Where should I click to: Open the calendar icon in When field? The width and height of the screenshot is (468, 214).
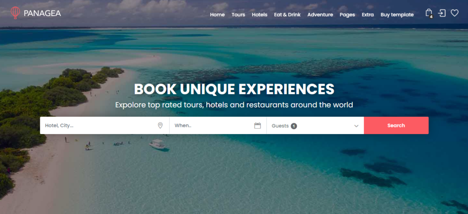coord(258,125)
